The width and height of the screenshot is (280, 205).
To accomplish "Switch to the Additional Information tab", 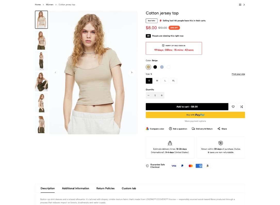I will coord(76,188).
